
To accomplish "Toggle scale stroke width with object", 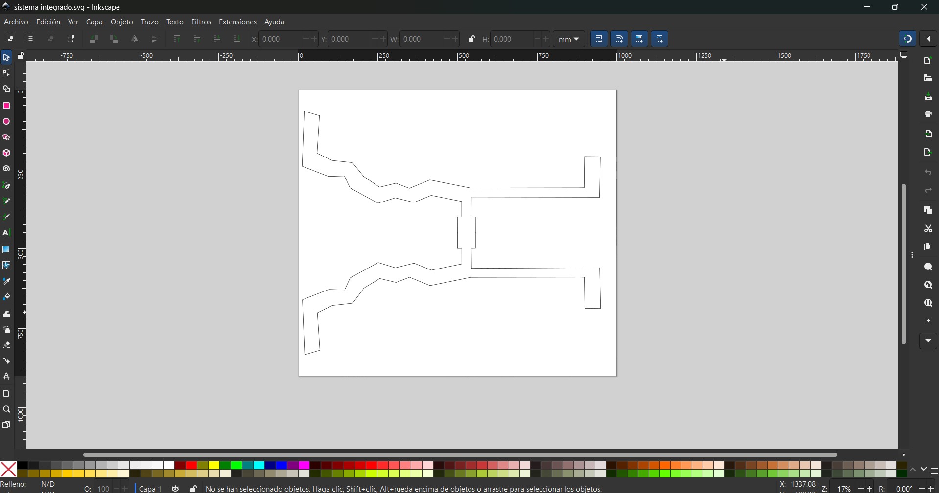I will click(599, 39).
